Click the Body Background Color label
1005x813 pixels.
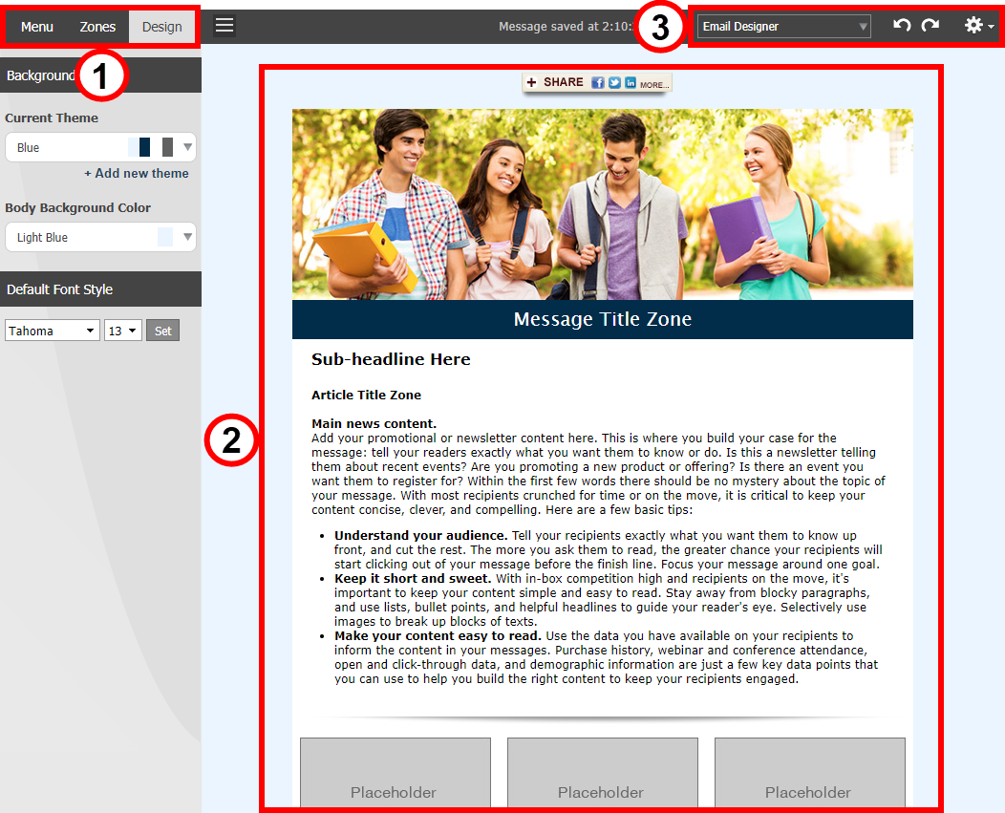[x=78, y=207]
